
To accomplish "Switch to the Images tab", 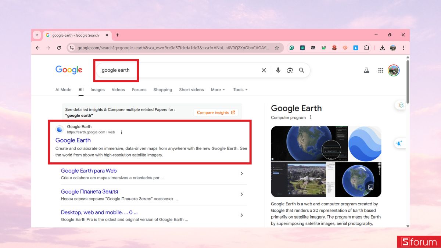I will (x=97, y=90).
